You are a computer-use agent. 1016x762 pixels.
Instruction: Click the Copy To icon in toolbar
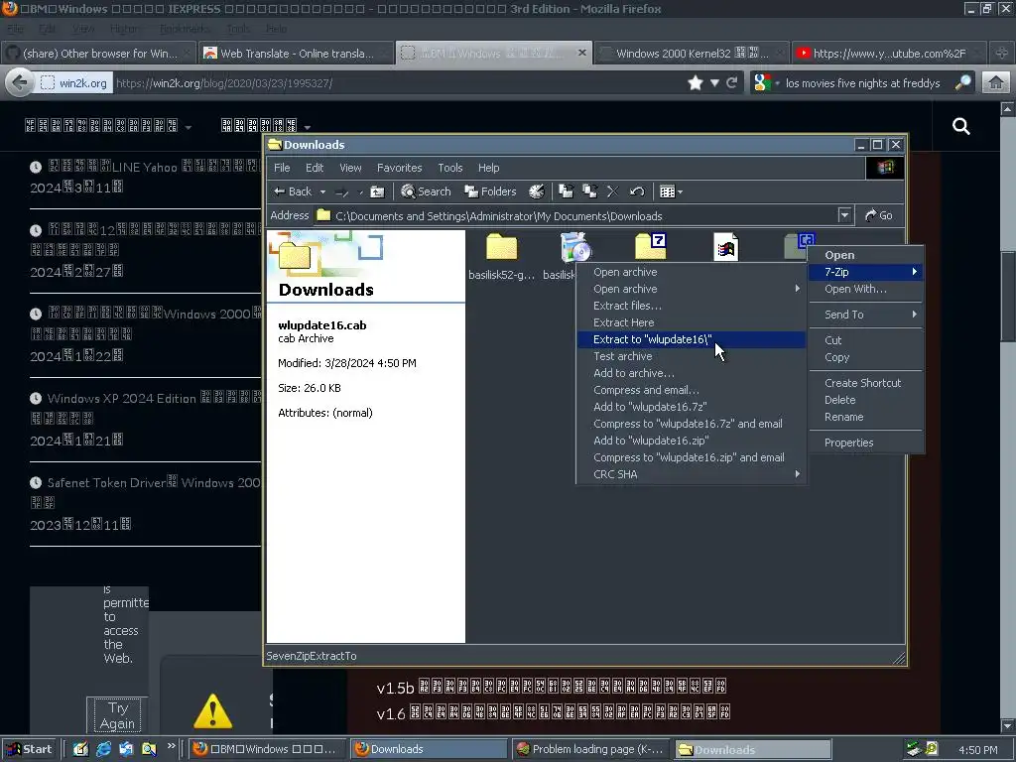[x=589, y=191]
